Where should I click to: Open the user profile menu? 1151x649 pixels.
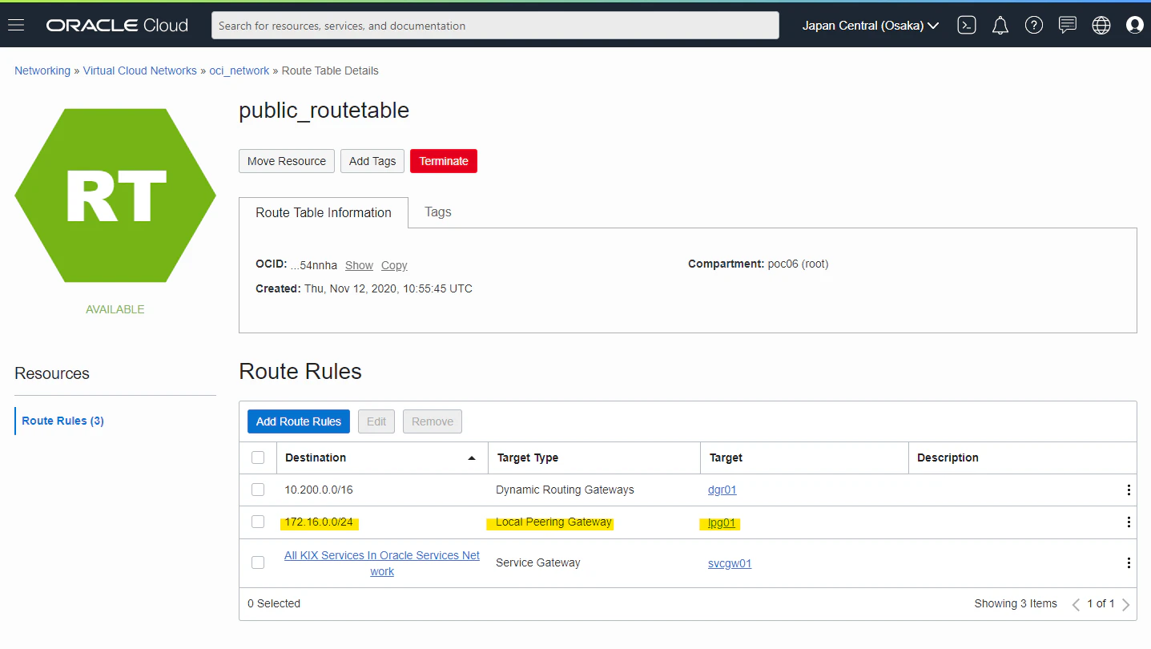[1134, 25]
